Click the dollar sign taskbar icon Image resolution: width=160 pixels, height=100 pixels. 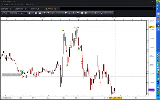[158, 26]
